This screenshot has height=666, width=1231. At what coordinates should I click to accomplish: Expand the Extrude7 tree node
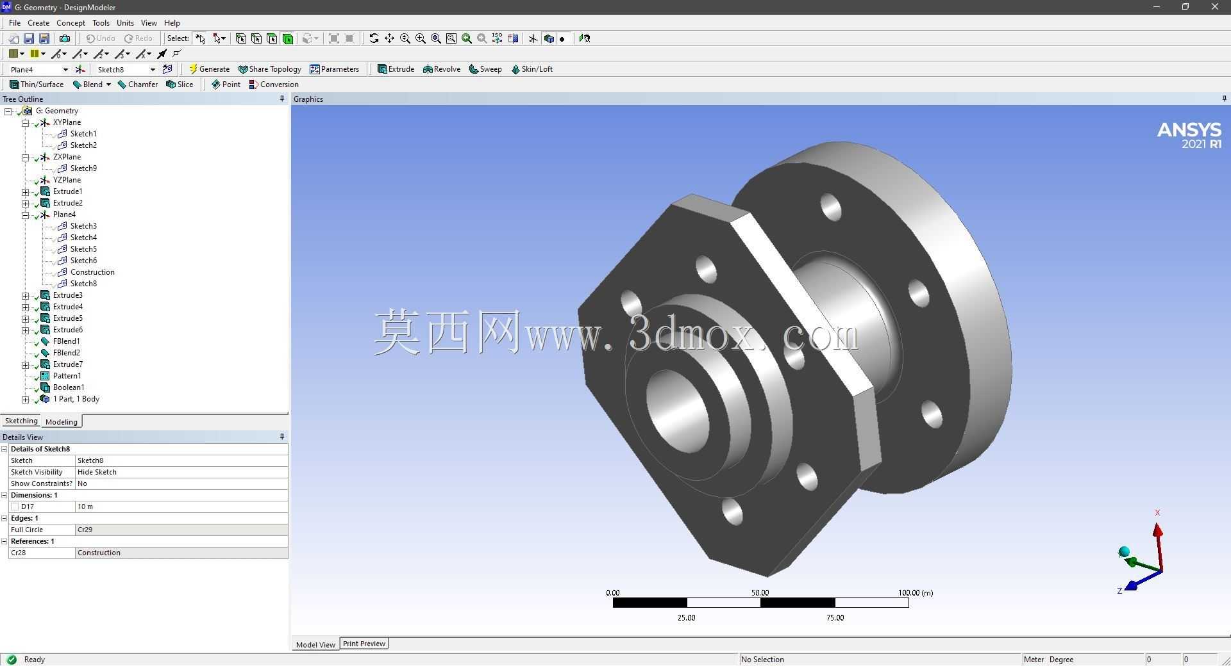[x=25, y=364]
